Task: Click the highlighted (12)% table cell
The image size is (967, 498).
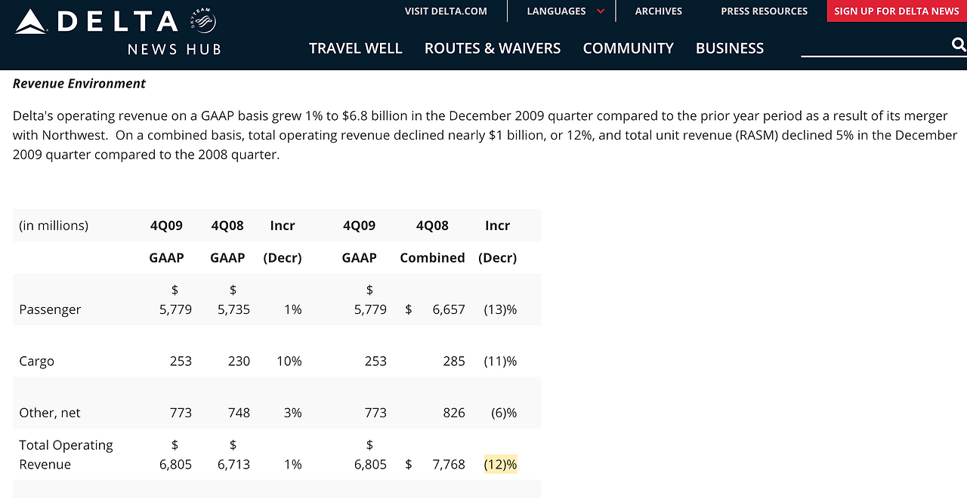Action: (x=500, y=464)
